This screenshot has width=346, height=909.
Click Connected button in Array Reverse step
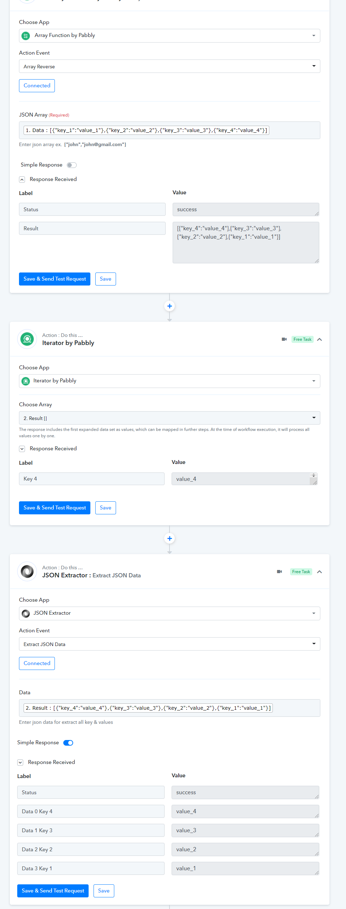[37, 86]
